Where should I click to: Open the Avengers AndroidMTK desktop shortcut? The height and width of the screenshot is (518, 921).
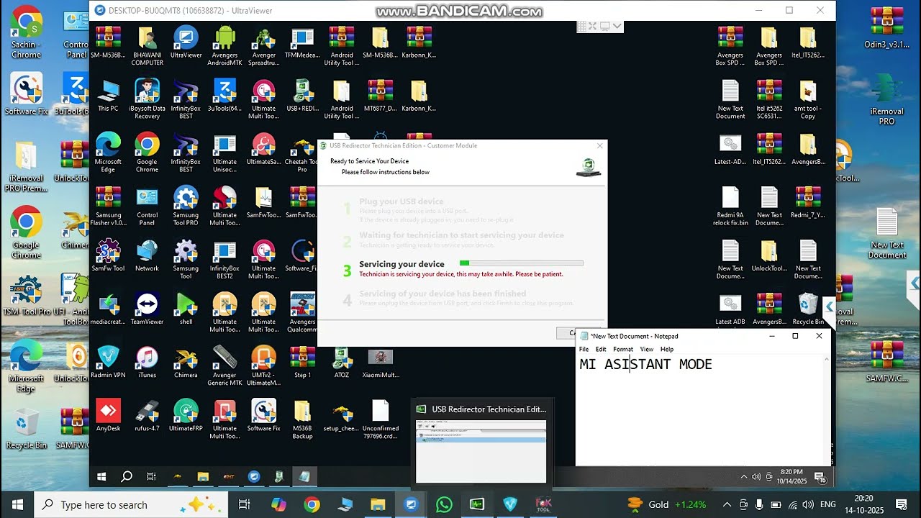click(224, 46)
